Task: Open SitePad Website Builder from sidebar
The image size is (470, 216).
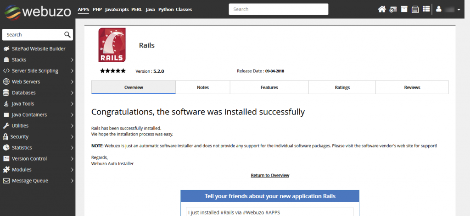Action: 39,49
